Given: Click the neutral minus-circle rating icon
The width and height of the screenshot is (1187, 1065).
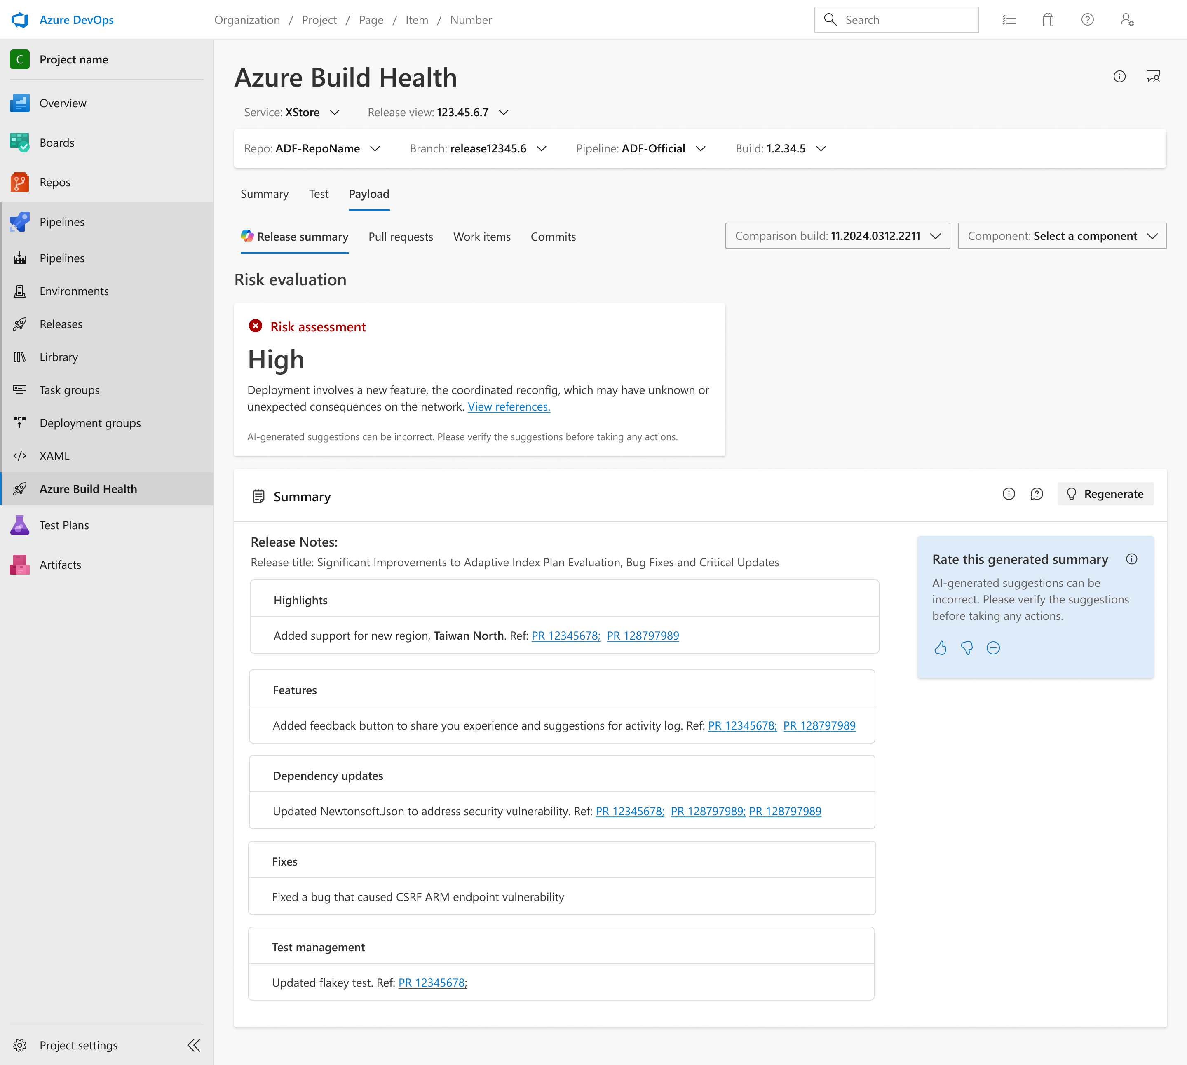Looking at the screenshot, I should click(x=993, y=648).
